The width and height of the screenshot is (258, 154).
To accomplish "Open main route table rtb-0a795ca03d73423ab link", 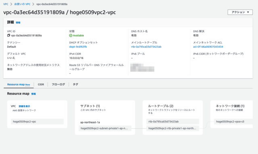I will pos(146,47).
